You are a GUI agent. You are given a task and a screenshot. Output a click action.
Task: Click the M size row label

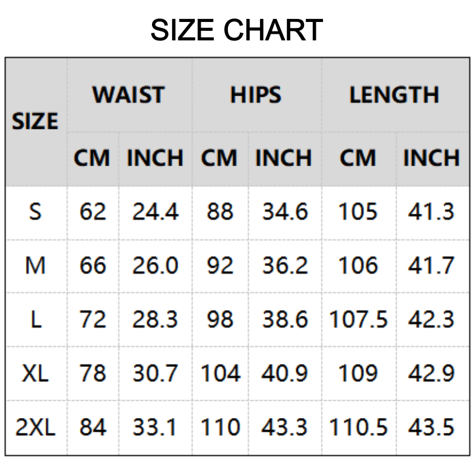coord(36,265)
